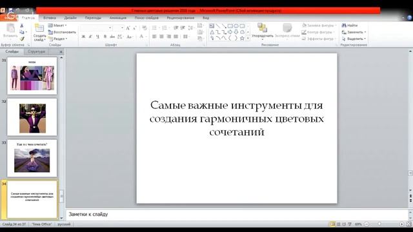
Task: Open the font size combo box
Action: tap(119, 28)
